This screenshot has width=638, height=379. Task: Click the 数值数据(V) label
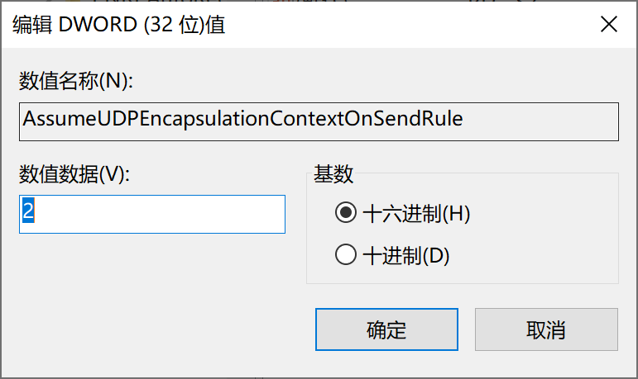(x=75, y=173)
